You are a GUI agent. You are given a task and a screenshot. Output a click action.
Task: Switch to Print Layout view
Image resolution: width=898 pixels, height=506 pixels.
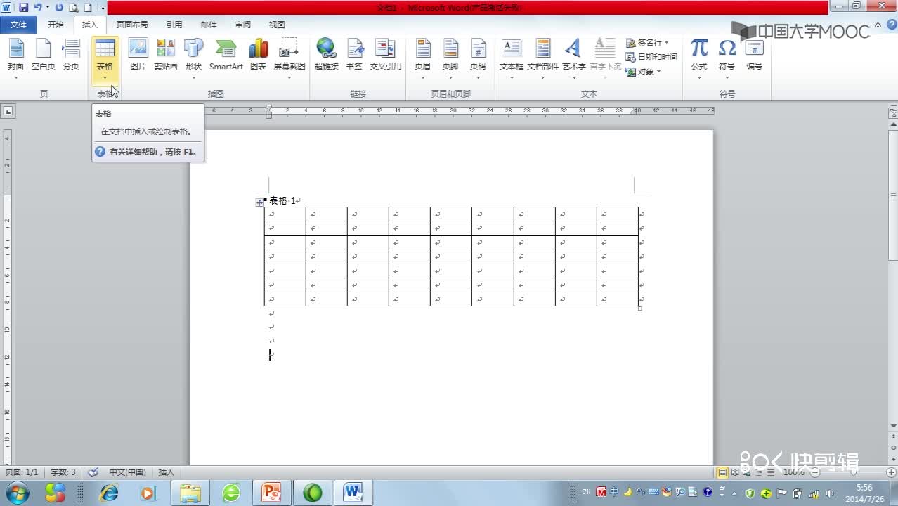tap(722, 472)
